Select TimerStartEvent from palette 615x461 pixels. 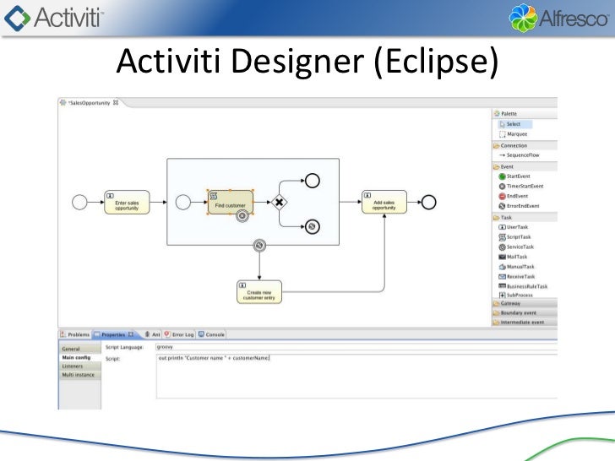pos(521,187)
